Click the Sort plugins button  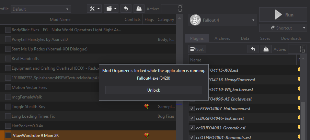point(197,49)
